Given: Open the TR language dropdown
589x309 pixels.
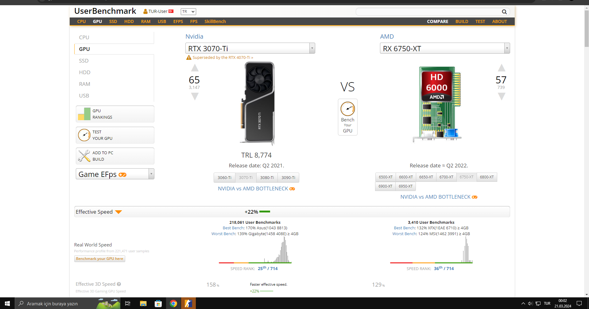Looking at the screenshot, I should click(188, 12).
